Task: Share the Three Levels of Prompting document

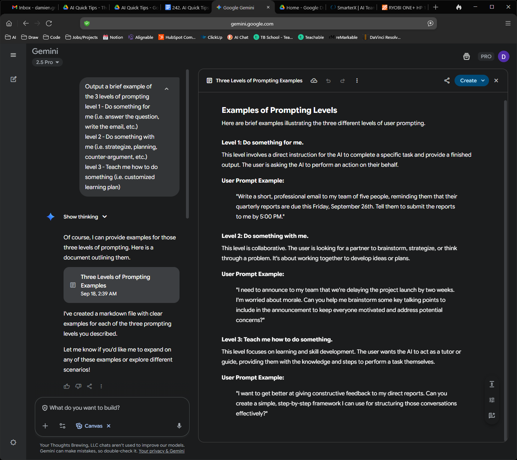Action: 447,80
